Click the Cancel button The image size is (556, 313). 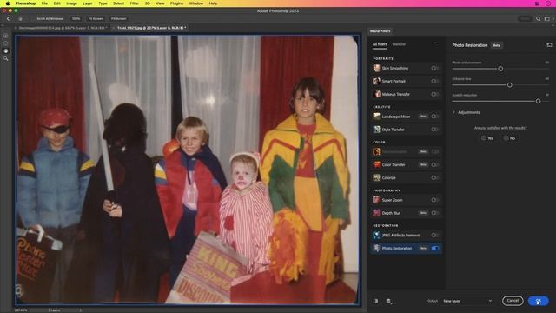coord(513,301)
